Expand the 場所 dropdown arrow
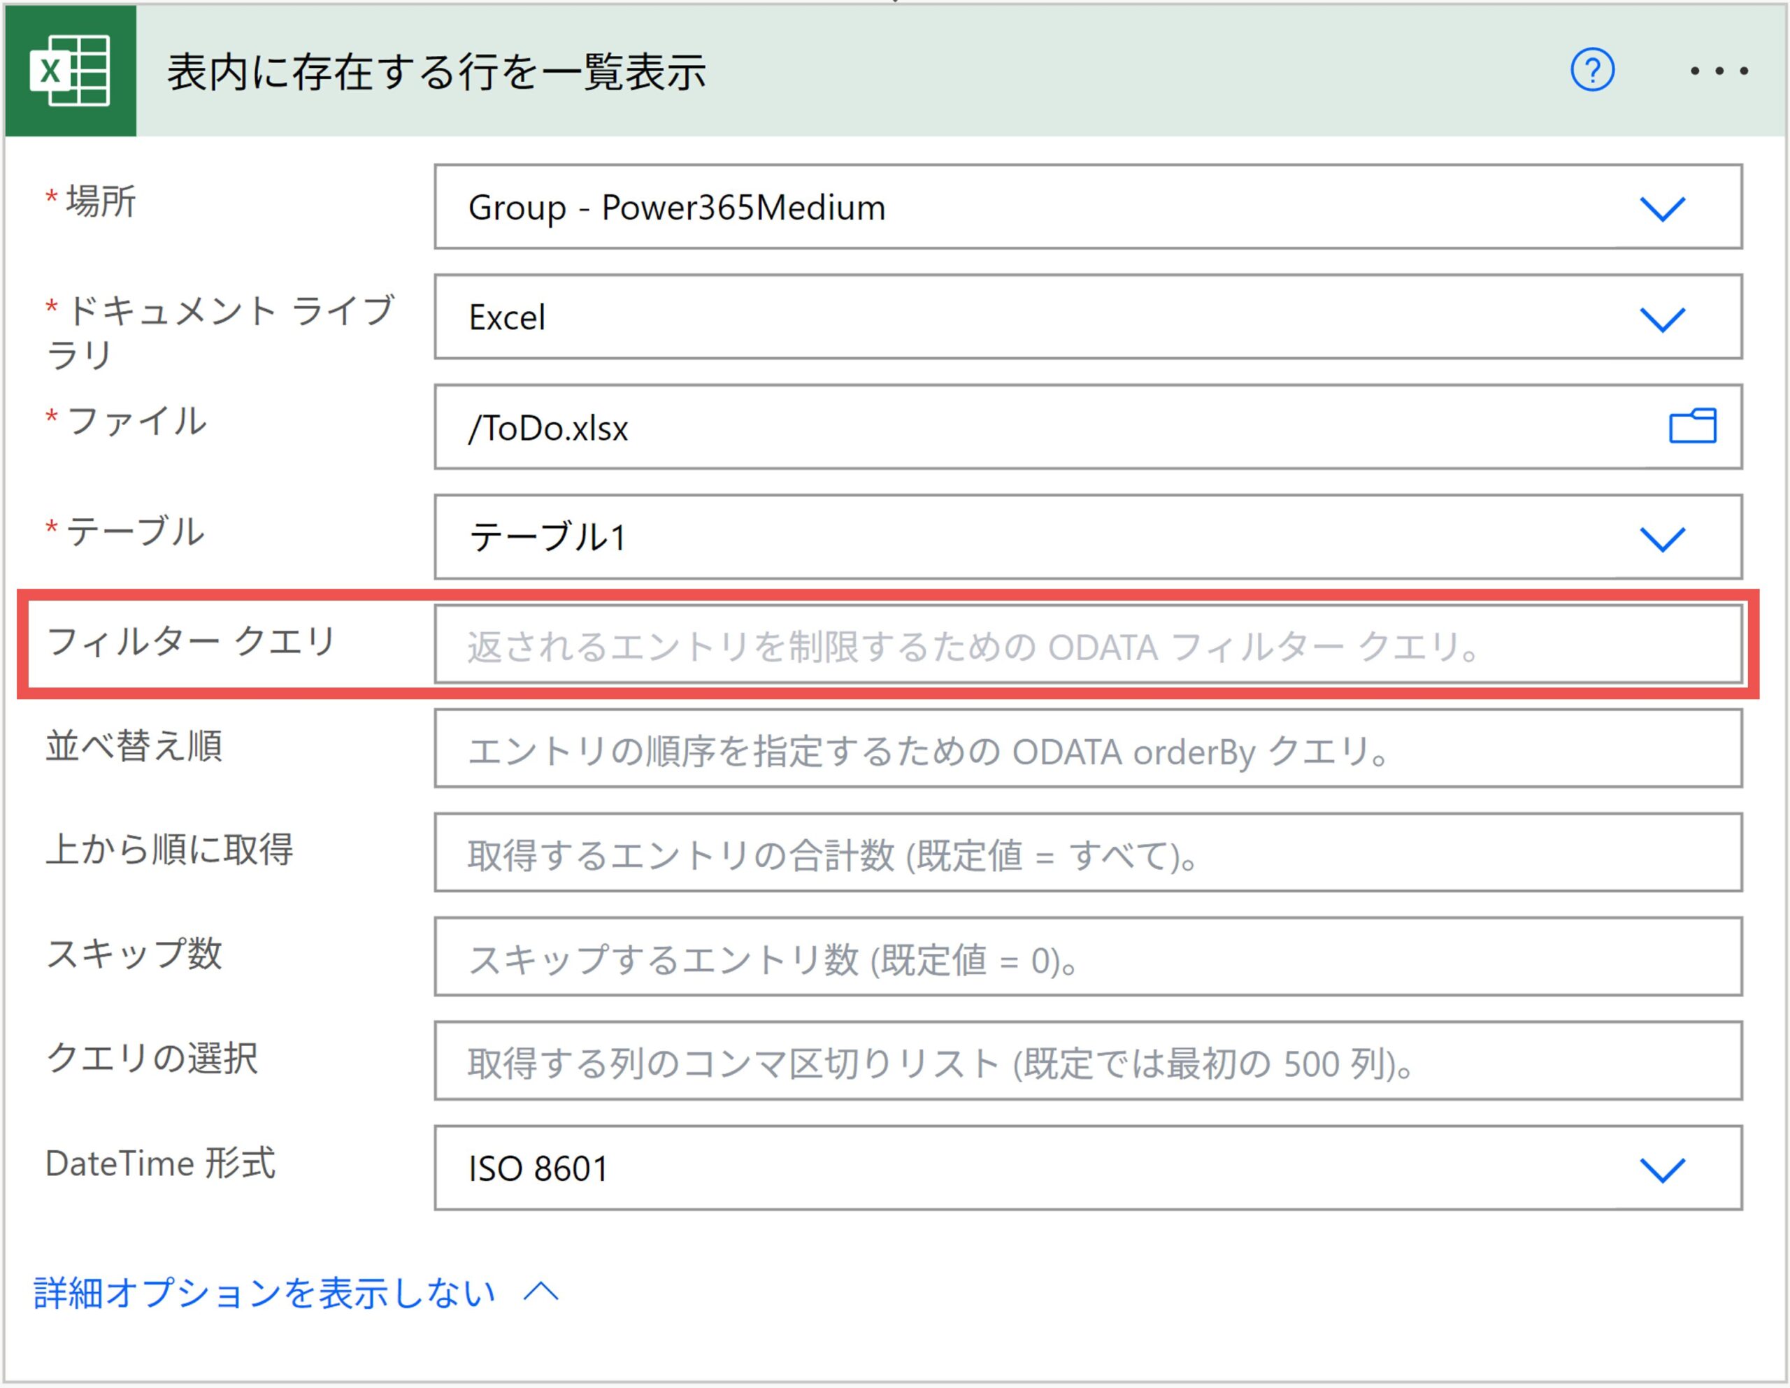 pos(1661,208)
